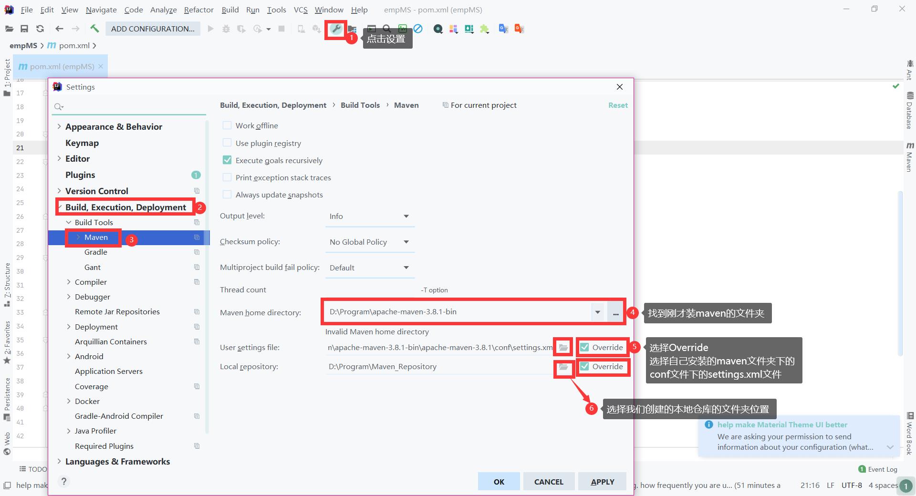The height and width of the screenshot is (496, 916).
Task: Click CANCEL in Settings dialog
Action: click(549, 482)
